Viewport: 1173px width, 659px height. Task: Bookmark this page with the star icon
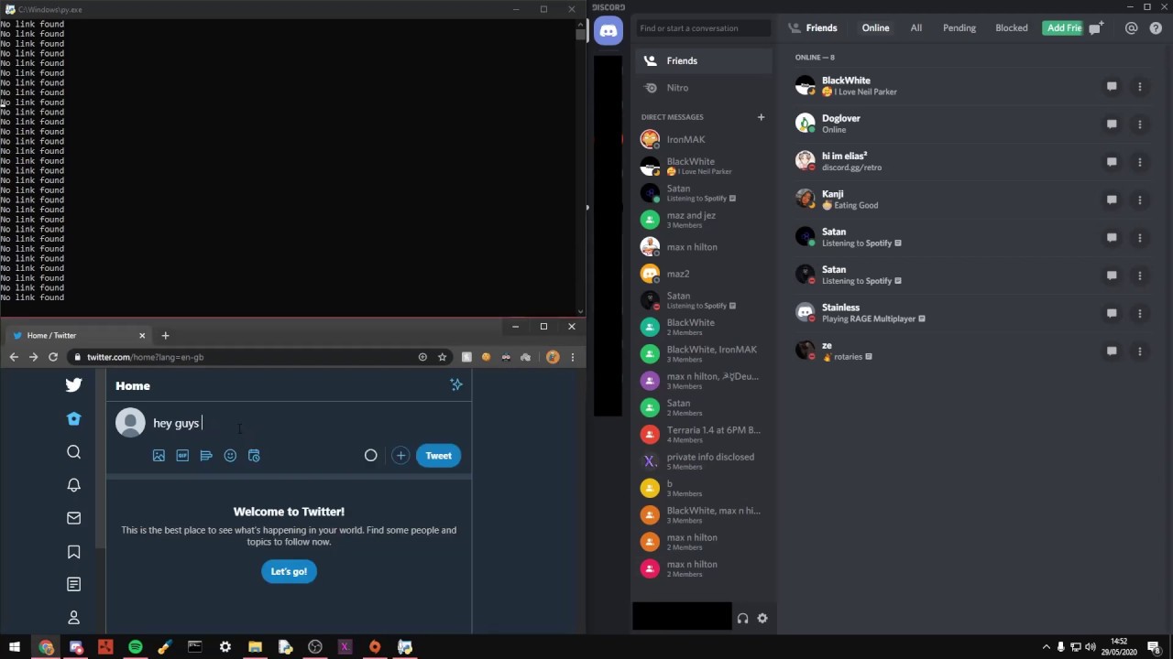[442, 357]
